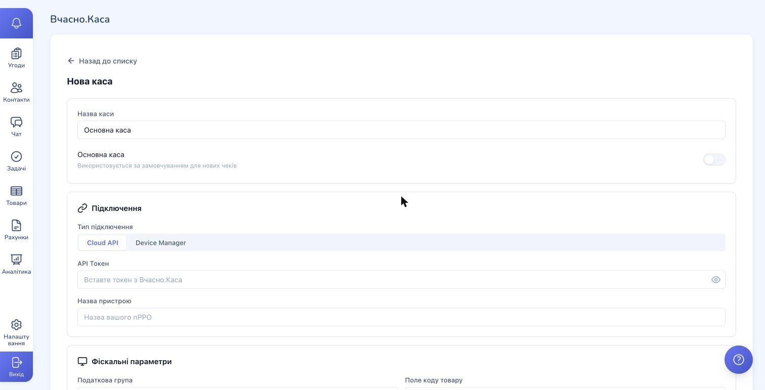Go to Угоди section
Screen dimensions: 765x390
pos(16,58)
